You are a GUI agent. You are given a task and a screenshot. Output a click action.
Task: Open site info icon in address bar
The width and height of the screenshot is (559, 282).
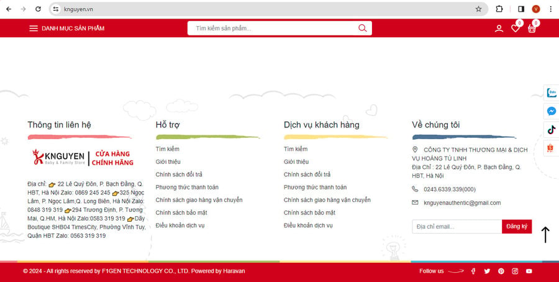pyautogui.click(x=56, y=9)
